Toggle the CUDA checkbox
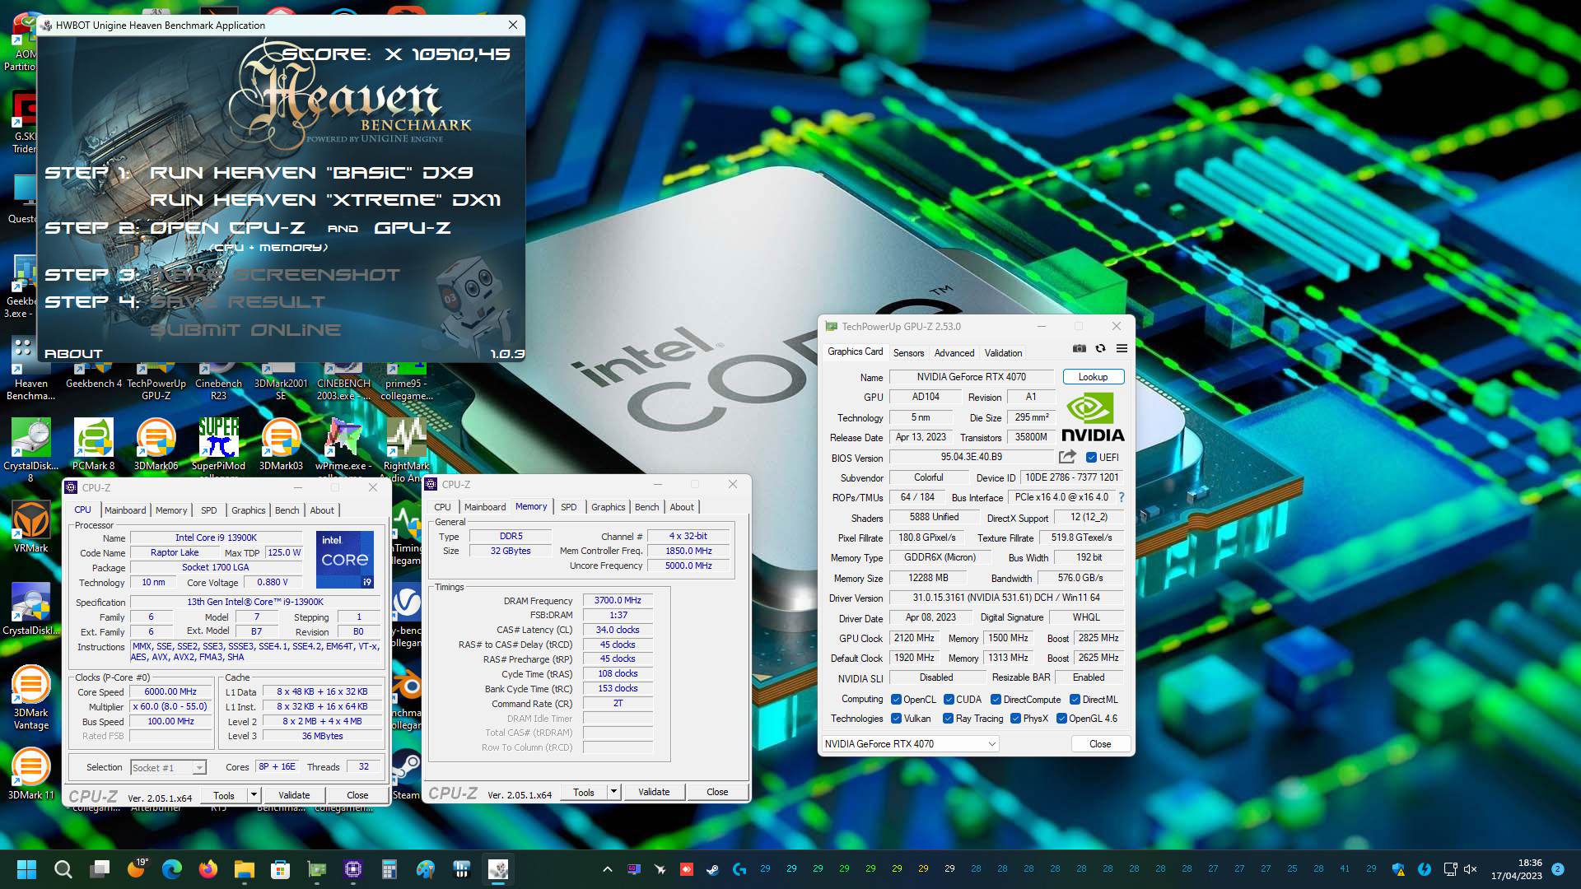The width and height of the screenshot is (1581, 889). click(x=949, y=700)
